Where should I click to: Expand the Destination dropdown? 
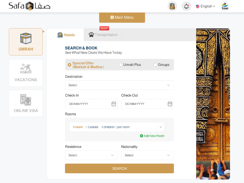point(119,85)
